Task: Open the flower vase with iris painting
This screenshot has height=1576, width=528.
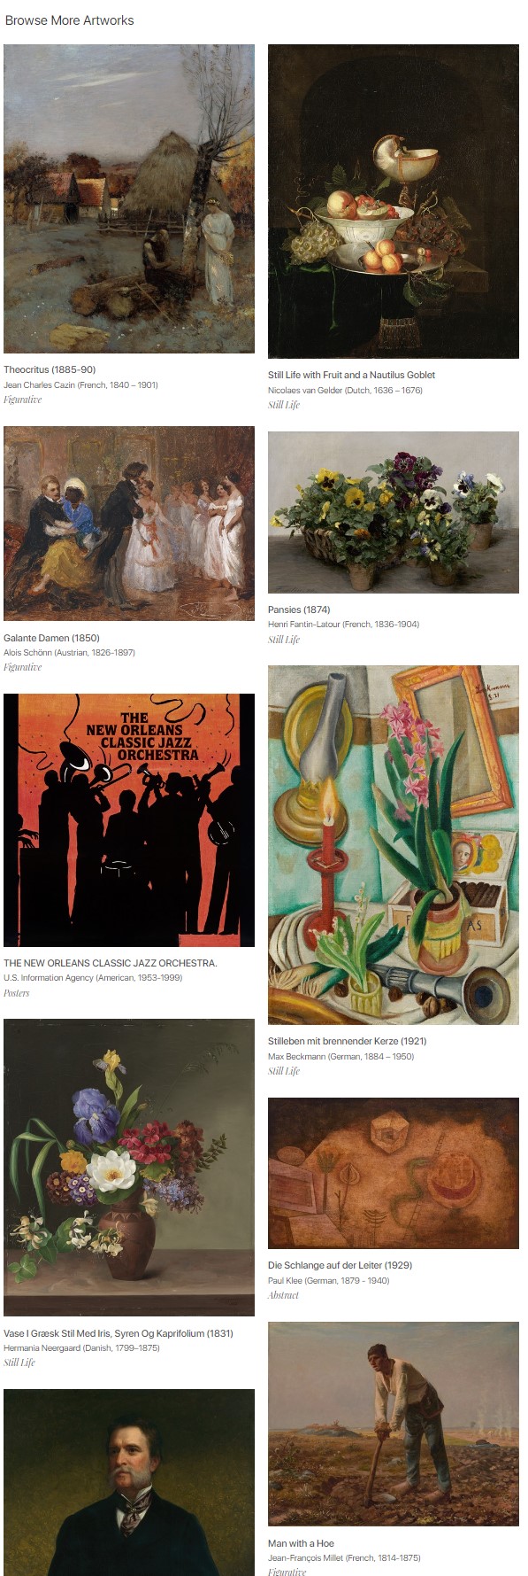Action: (129, 1168)
